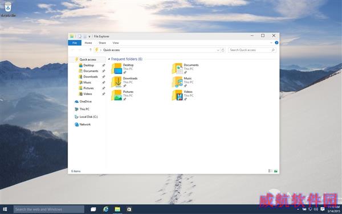This screenshot has height=214, width=342.
Task: Select the Documents folder icon in Frequent folders
Action: tap(177, 68)
